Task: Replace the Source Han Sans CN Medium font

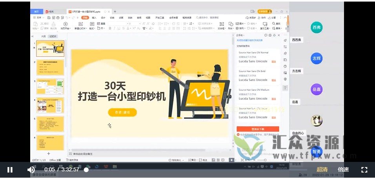Action: [273, 99]
